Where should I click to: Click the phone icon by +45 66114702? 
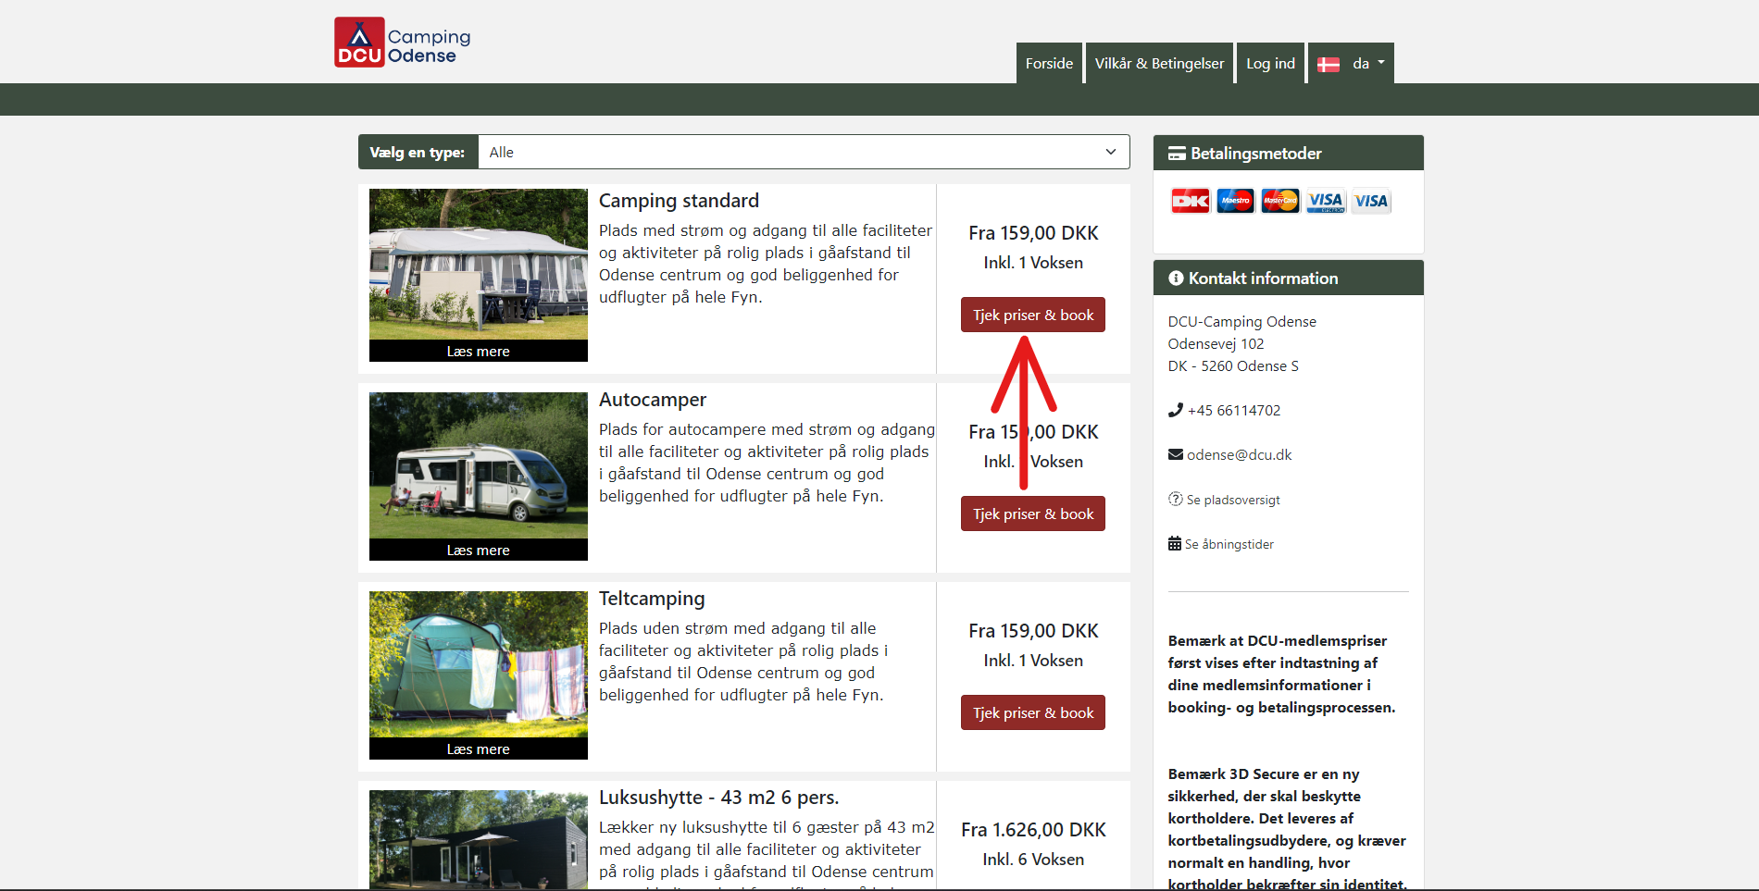pos(1175,410)
